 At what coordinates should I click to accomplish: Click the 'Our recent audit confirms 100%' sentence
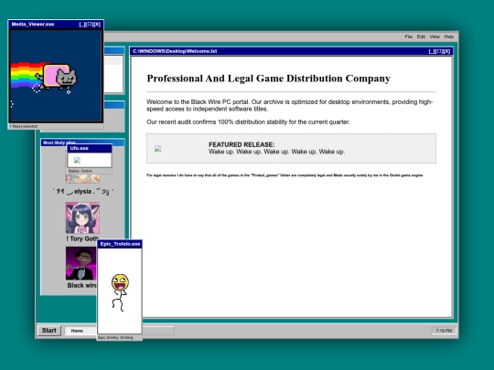coord(248,122)
